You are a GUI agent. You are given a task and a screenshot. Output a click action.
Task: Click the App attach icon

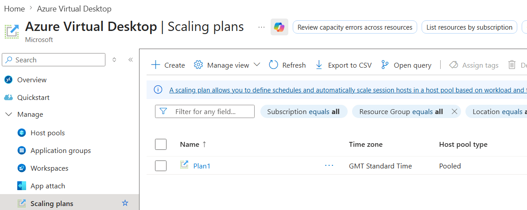pos(22,186)
